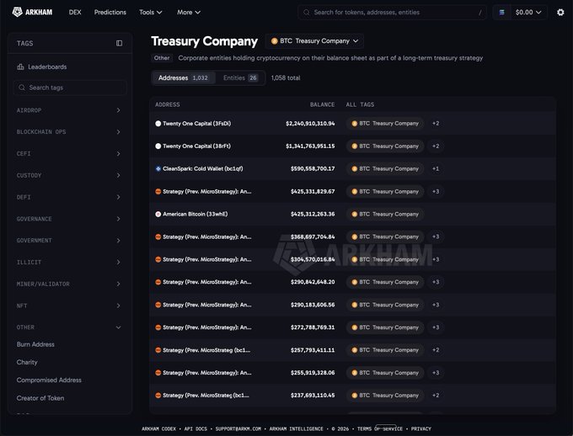Open TERMS OF SERVICE footer link
This screenshot has width=573, height=436.
[x=380, y=428]
